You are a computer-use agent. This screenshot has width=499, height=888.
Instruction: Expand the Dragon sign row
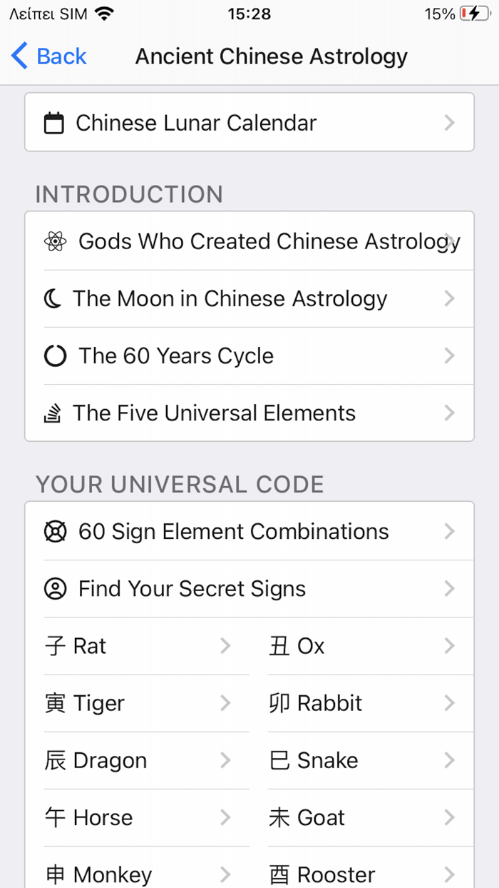226,760
